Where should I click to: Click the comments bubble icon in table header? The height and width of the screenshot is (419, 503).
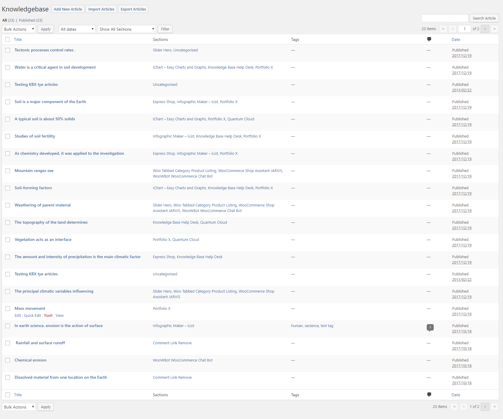pyautogui.click(x=429, y=39)
